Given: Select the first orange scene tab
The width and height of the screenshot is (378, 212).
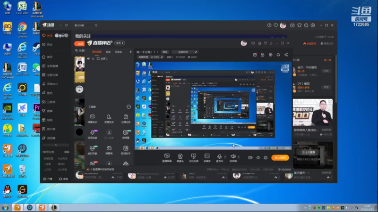Looking at the screenshot, I should [97, 52].
